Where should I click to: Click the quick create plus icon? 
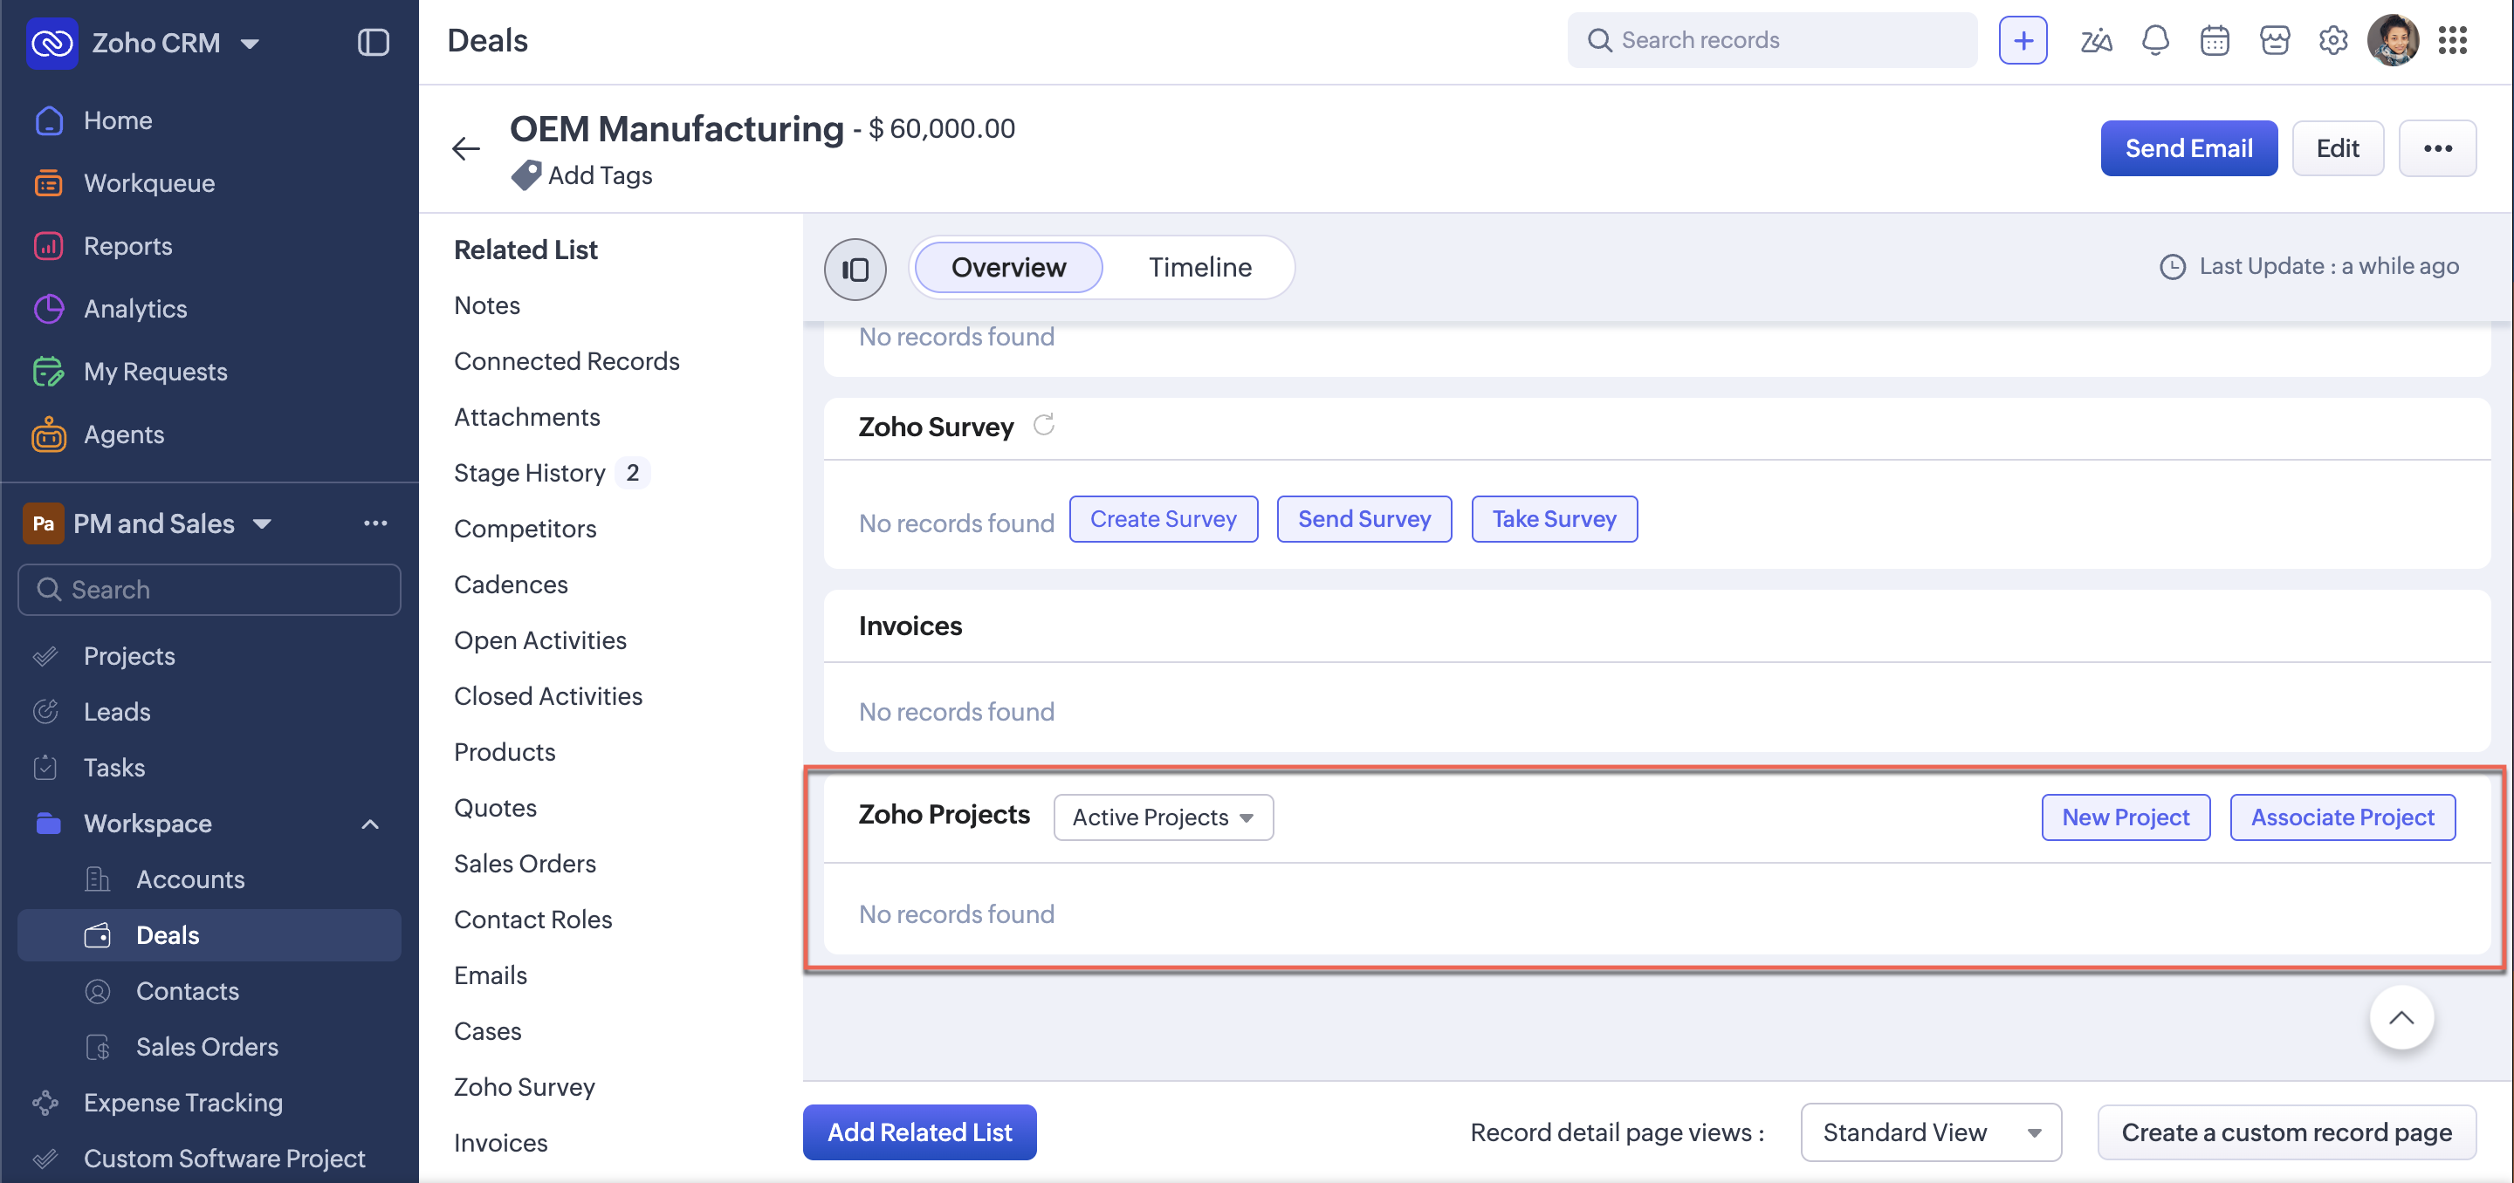pyautogui.click(x=2023, y=41)
